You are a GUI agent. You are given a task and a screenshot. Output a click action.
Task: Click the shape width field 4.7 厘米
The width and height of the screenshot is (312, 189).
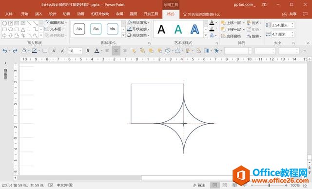coord(283,34)
